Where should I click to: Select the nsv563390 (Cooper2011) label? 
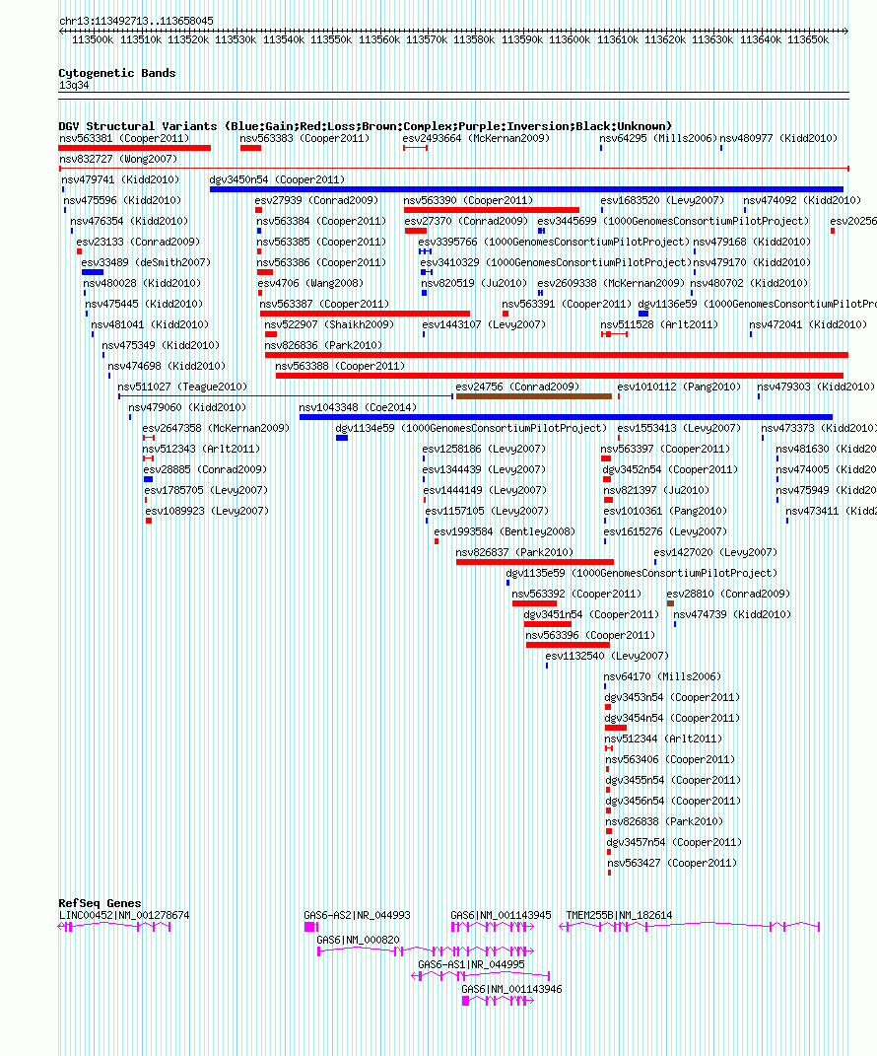pyautogui.click(x=468, y=201)
